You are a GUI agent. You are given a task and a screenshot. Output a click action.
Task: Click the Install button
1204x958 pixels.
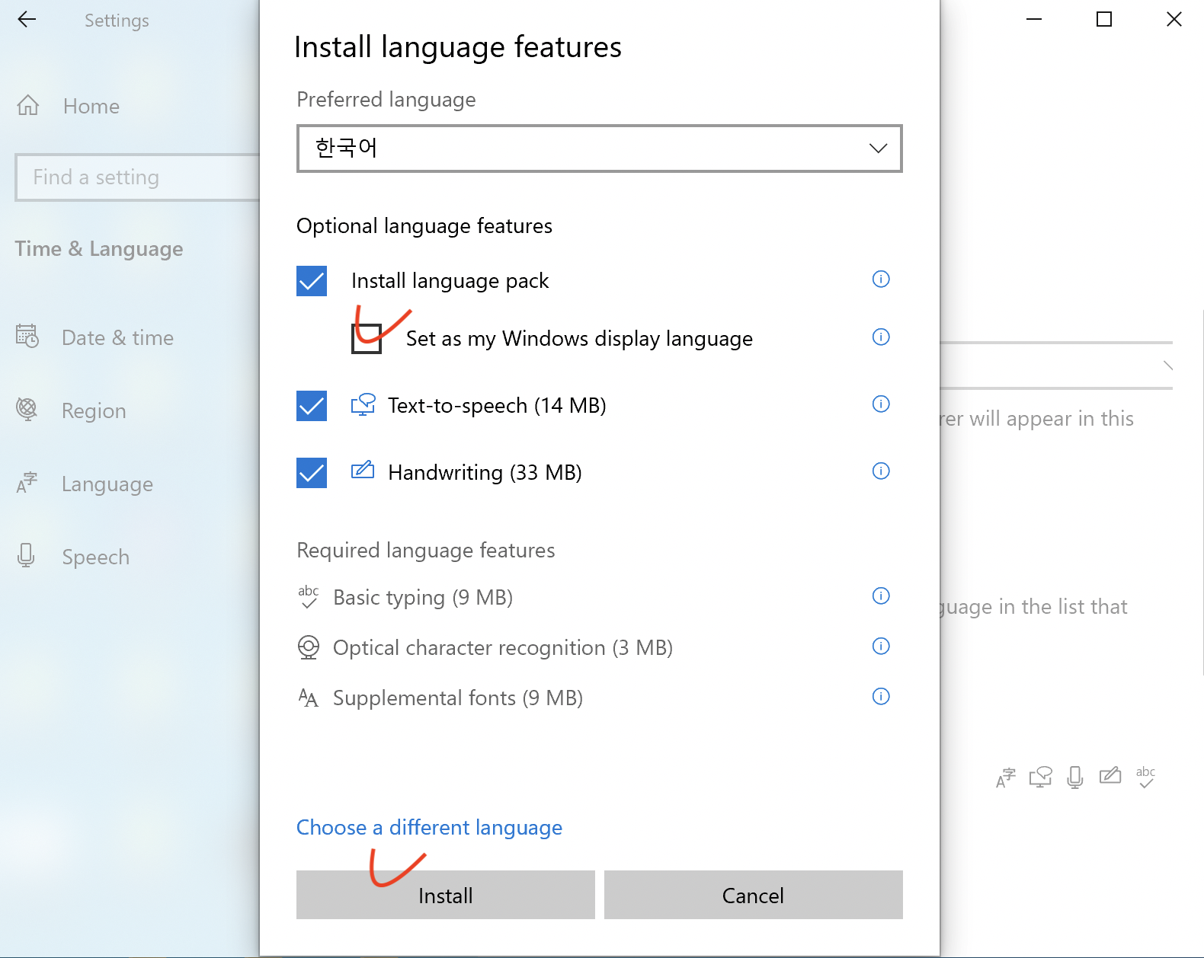tap(446, 895)
